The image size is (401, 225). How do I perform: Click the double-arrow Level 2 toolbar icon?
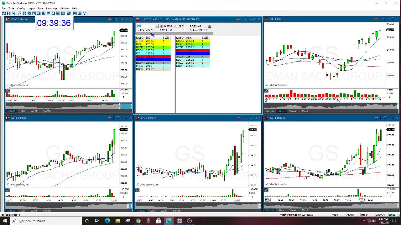tap(4, 13)
